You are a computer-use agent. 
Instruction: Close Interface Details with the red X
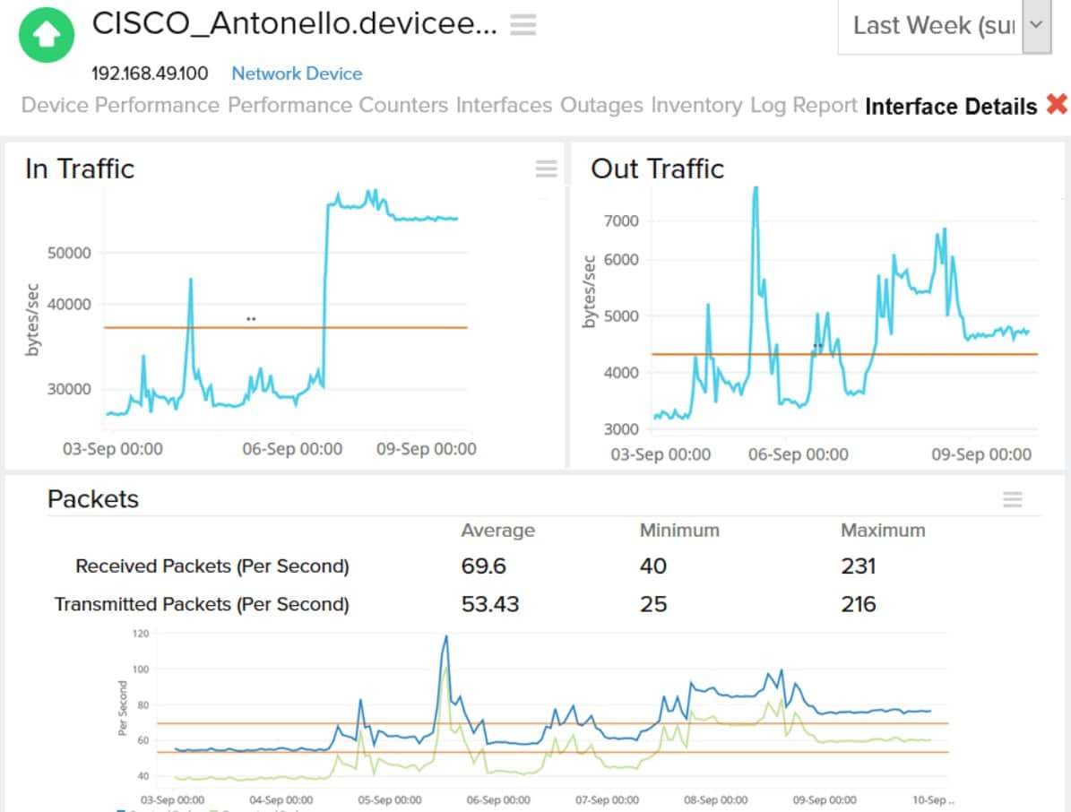[1057, 105]
